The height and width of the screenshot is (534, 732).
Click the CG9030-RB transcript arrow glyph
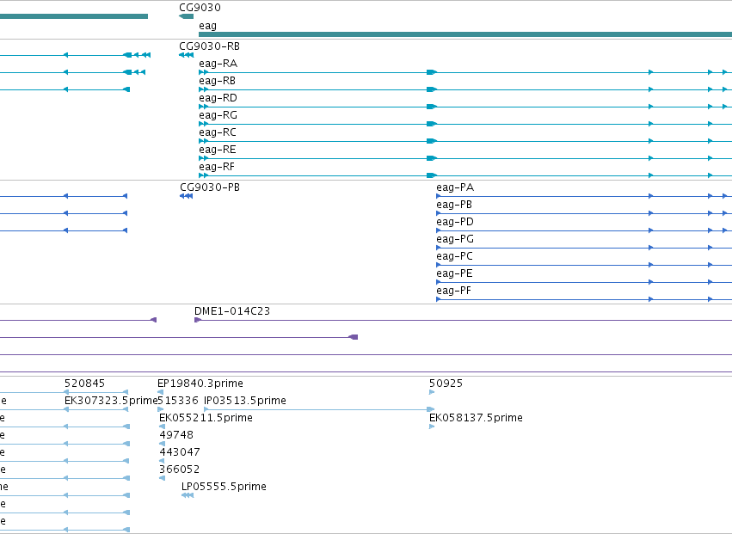click(x=187, y=55)
